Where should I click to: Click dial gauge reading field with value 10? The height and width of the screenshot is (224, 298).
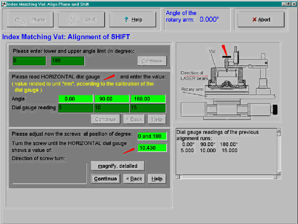point(112,108)
